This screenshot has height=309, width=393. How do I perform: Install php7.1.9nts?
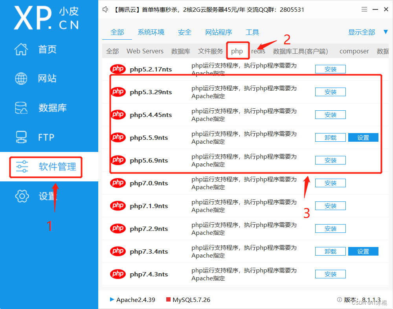[x=331, y=206]
